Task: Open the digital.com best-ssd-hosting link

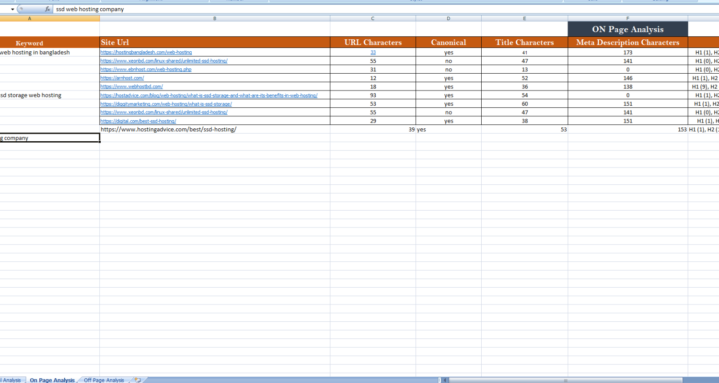Action: [x=139, y=121]
